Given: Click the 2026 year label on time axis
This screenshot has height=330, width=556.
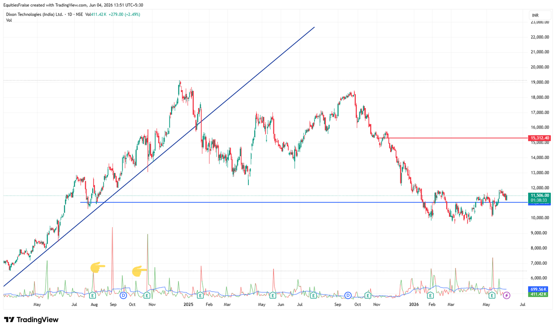Looking at the screenshot, I should point(414,305).
